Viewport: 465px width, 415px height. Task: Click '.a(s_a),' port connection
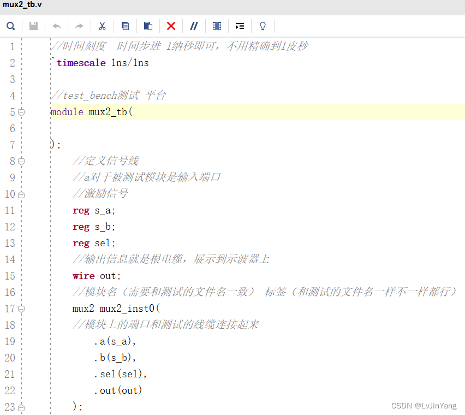coord(115,342)
